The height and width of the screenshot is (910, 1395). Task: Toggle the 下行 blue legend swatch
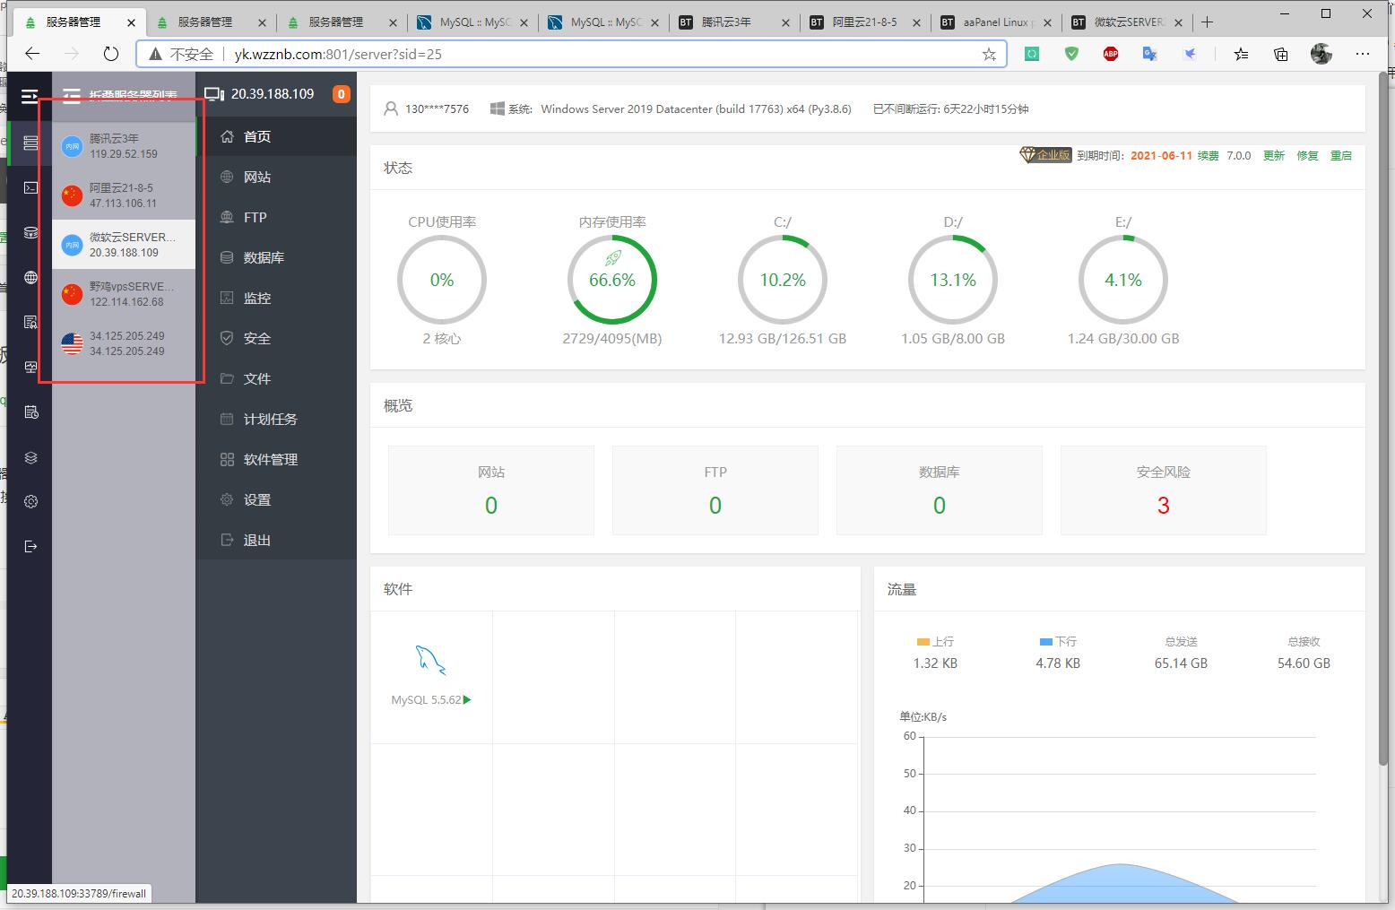[x=1045, y=642]
